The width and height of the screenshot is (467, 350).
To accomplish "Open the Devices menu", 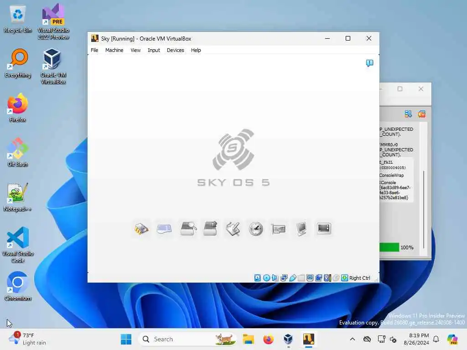I will coord(175,50).
